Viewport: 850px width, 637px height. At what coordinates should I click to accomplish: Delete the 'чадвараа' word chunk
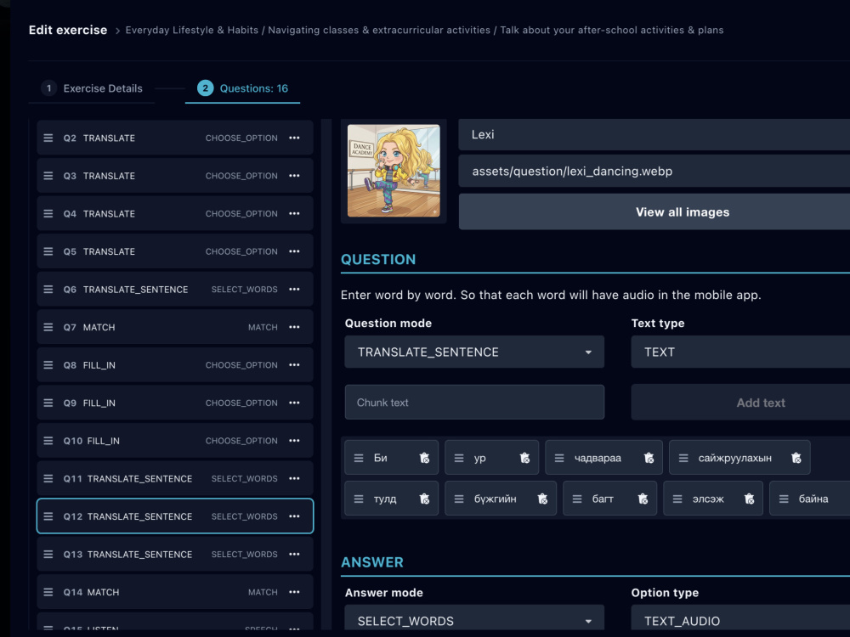coord(649,459)
